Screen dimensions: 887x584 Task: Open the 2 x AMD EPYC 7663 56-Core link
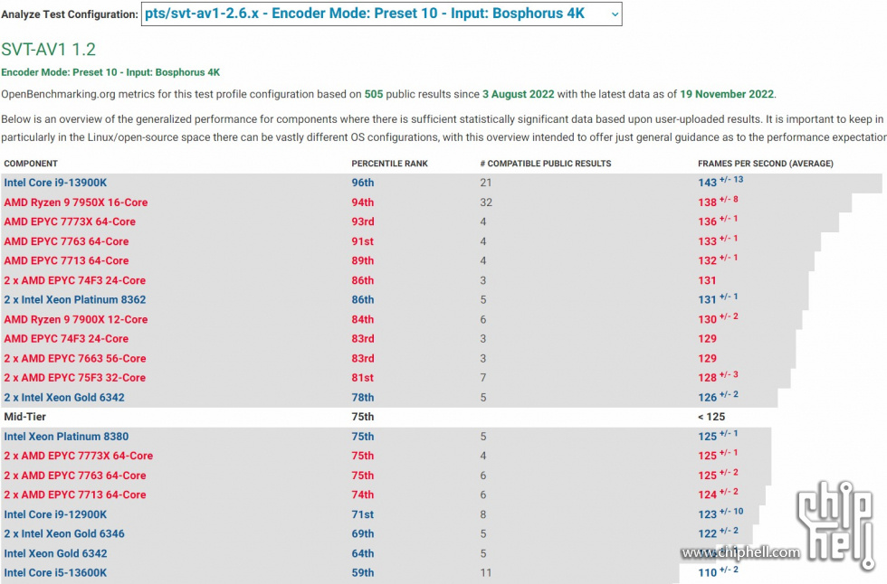point(74,358)
